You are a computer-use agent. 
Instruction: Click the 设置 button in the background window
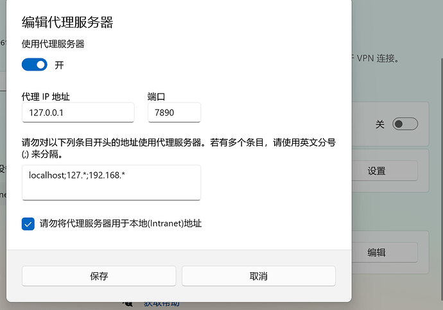click(x=385, y=171)
